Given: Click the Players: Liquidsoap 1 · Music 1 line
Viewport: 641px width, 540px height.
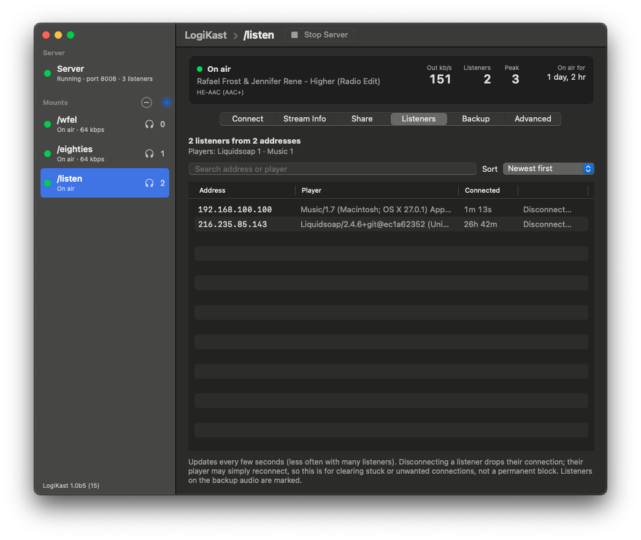Looking at the screenshot, I should coord(241,152).
